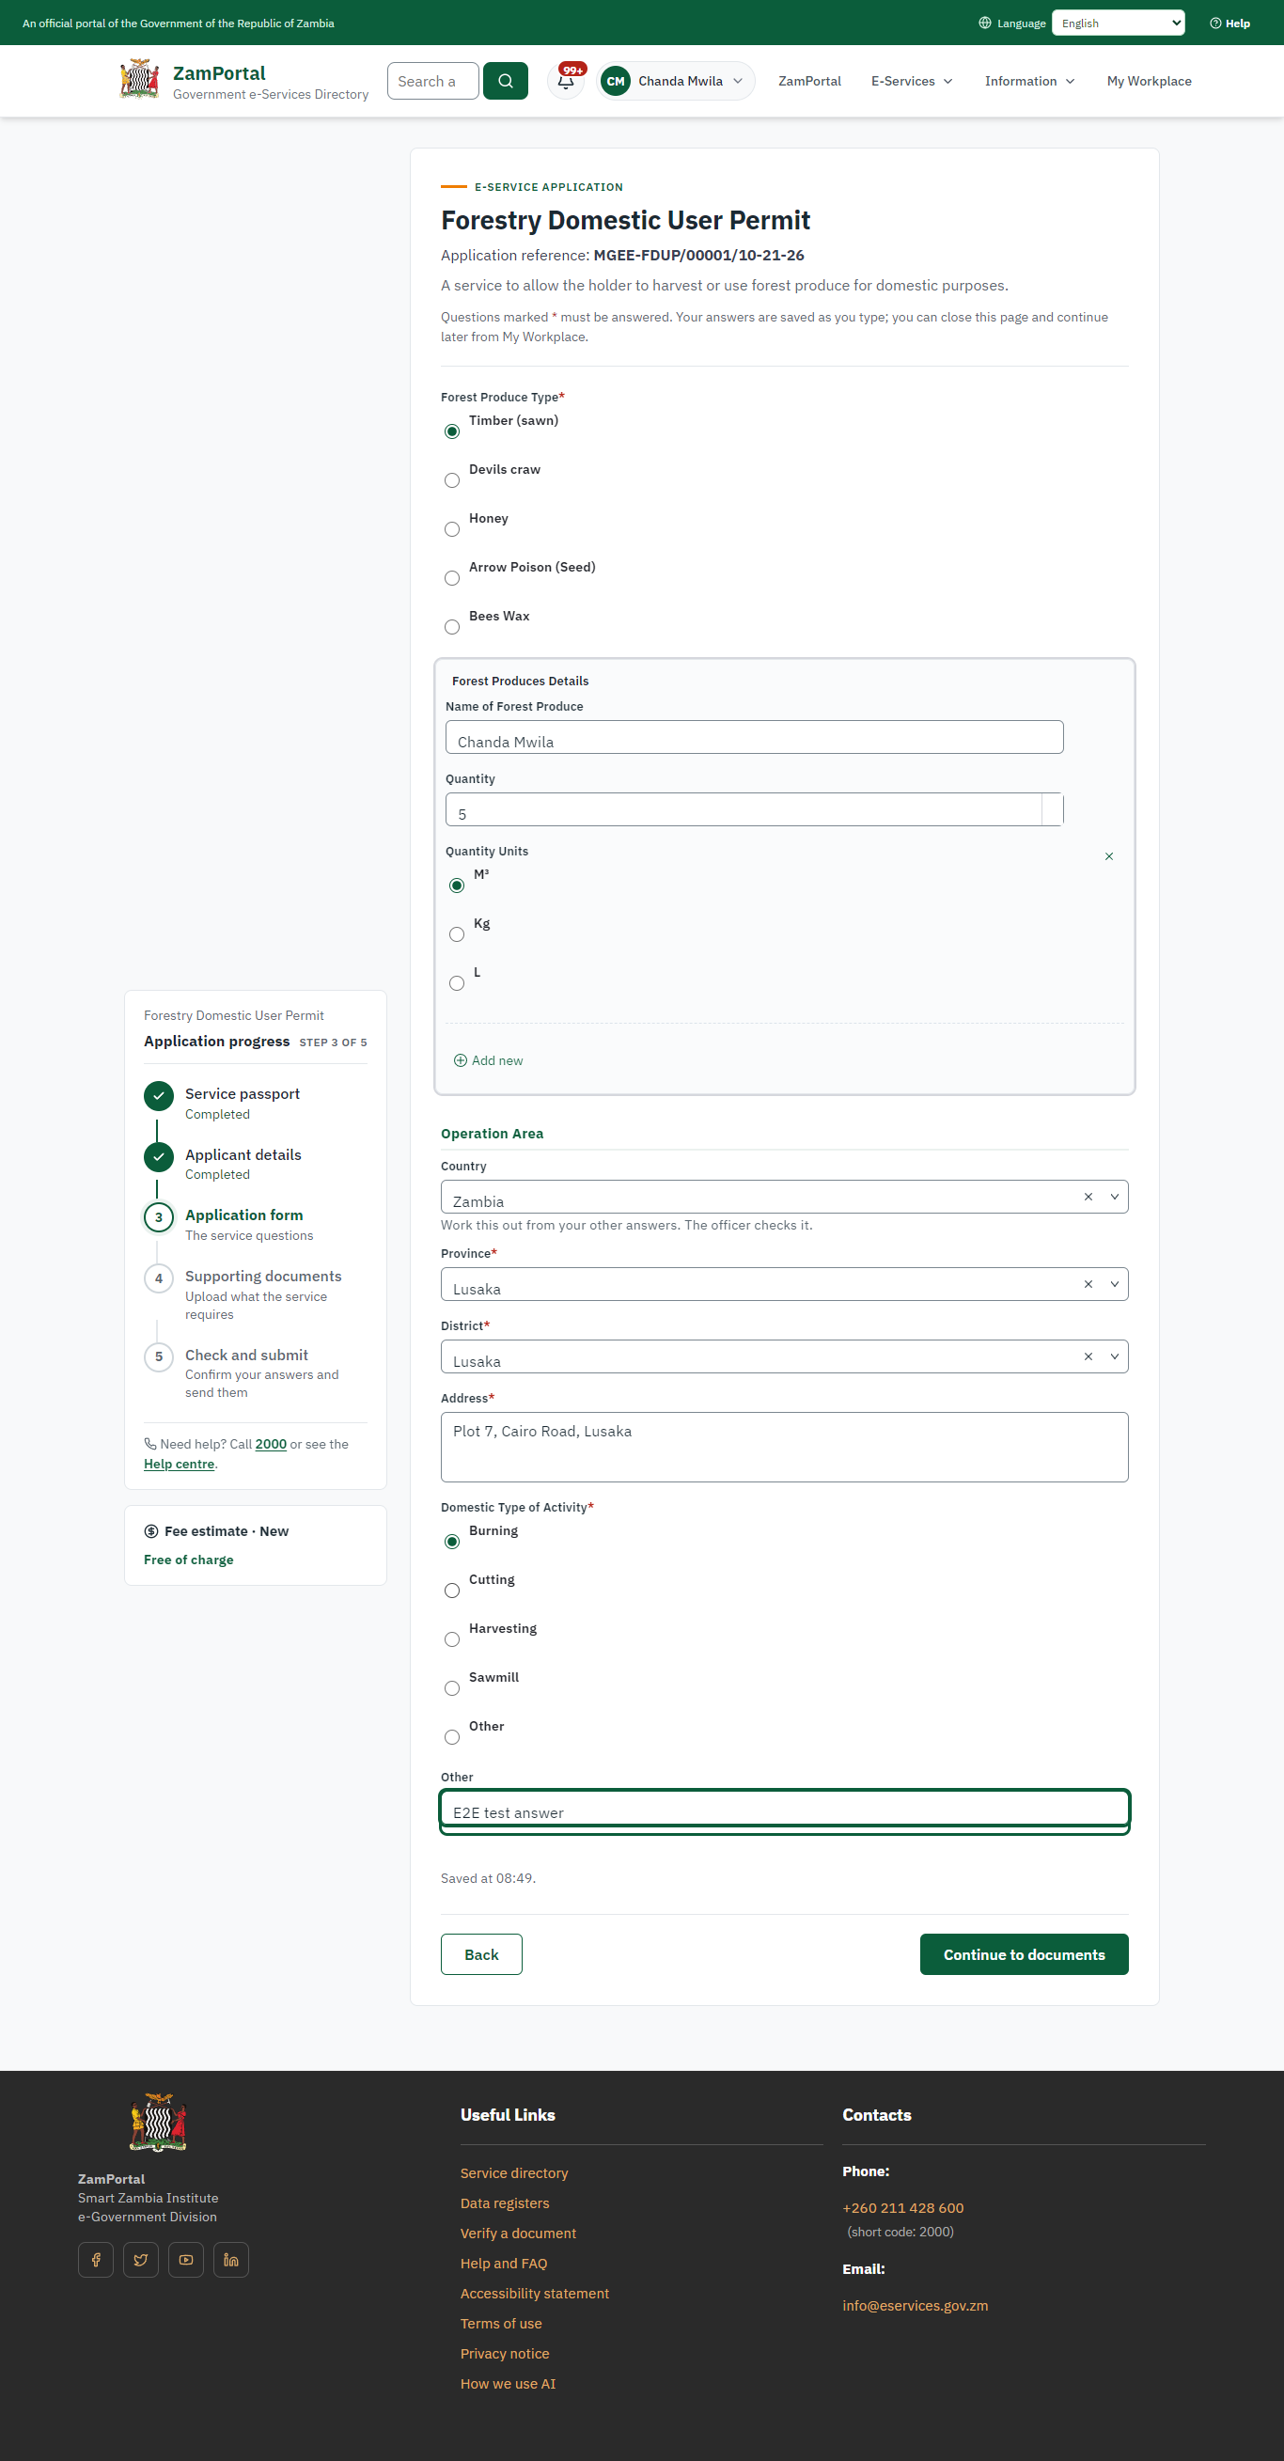Open the Language dropdown showing English
The width and height of the screenshot is (1284, 2461).
click(1118, 23)
